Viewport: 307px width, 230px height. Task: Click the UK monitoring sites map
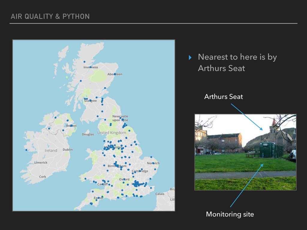pos(94,125)
